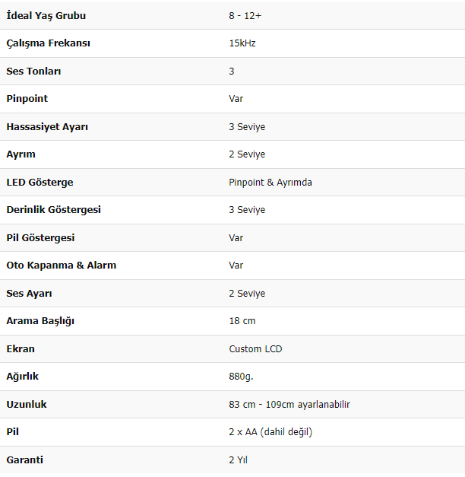Image resolution: width=465 pixels, height=477 pixels.
Task: Select the "Pinpoint & Ayrımda" value
Action: (270, 182)
